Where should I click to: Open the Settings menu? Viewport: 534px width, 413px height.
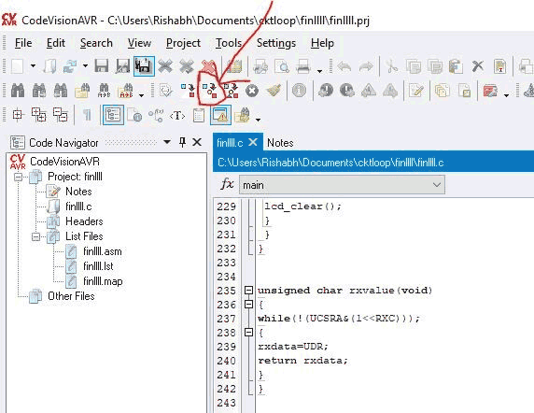(x=276, y=43)
